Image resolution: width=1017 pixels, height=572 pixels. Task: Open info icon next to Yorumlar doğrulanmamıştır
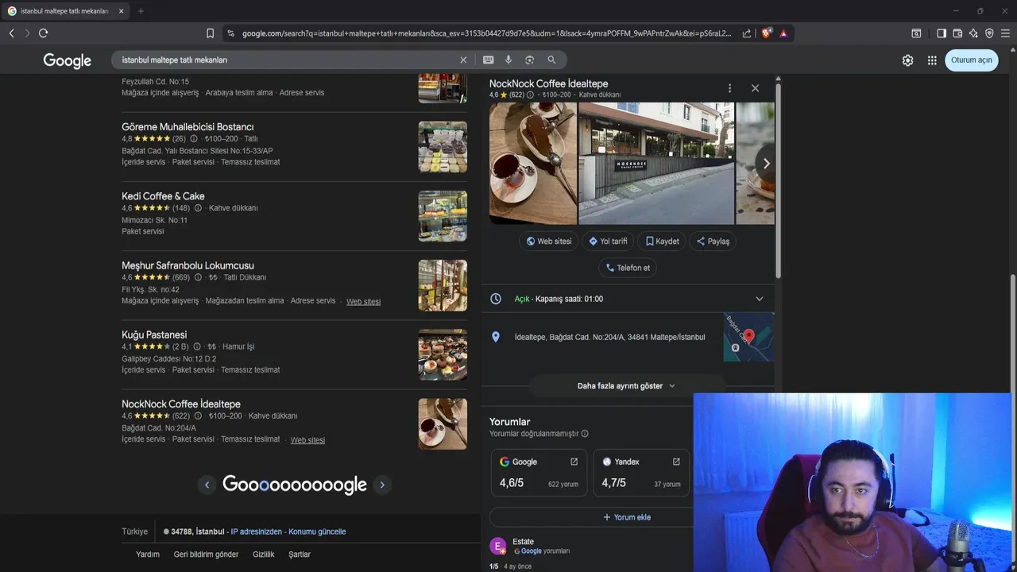click(585, 434)
